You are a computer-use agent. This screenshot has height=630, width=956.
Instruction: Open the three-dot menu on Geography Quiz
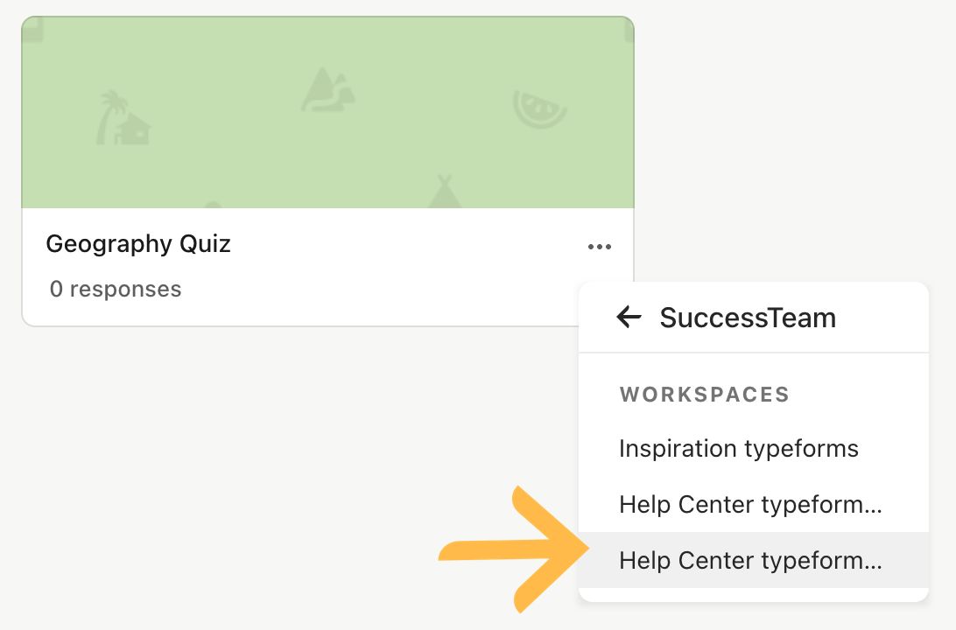[x=600, y=247]
